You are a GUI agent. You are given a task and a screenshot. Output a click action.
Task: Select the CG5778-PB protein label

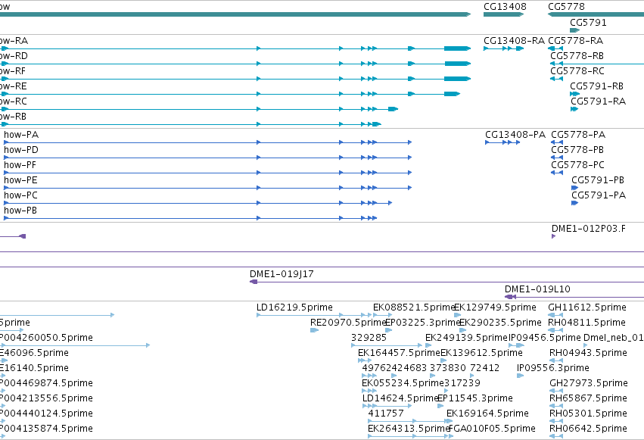pyautogui.click(x=577, y=150)
